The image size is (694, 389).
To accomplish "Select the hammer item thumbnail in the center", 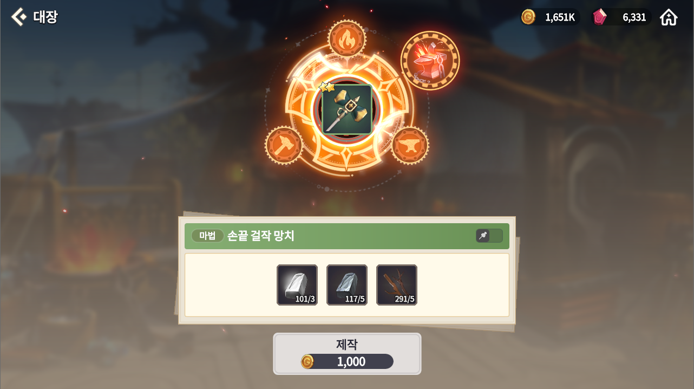I will [x=346, y=109].
